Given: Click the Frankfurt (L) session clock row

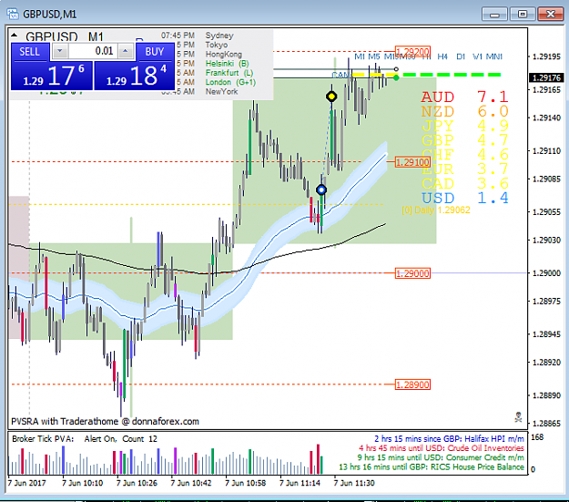Looking at the screenshot, I should (x=215, y=73).
